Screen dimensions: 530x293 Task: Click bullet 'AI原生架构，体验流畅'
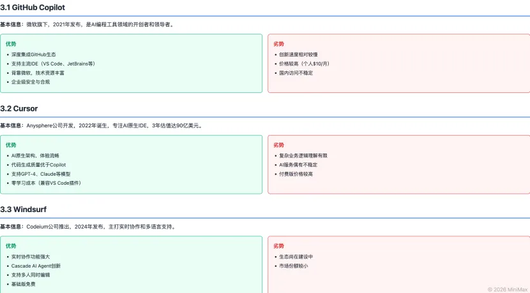(35, 155)
